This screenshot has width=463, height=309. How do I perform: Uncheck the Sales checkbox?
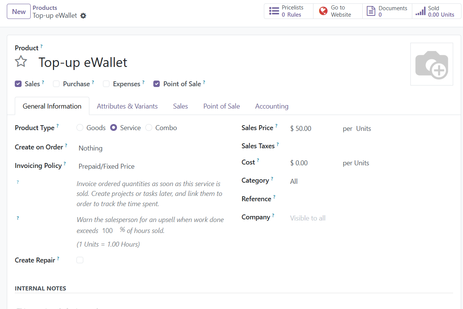click(x=18, y=84)
